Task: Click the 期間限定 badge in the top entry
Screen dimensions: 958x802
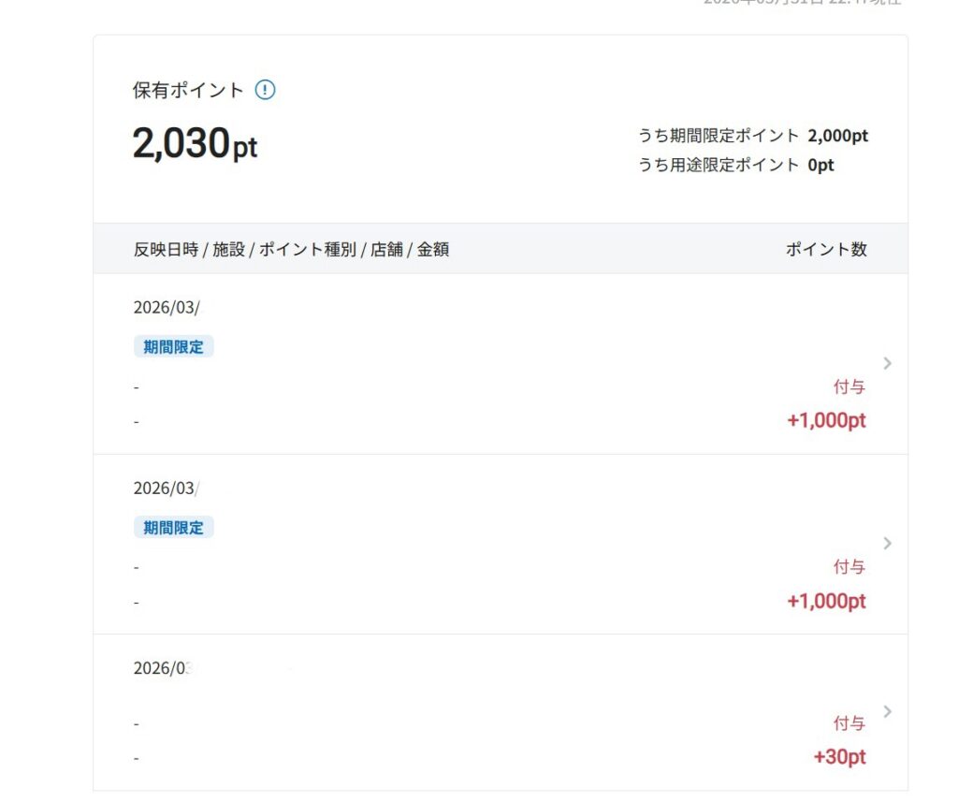Action: point(173,347)
